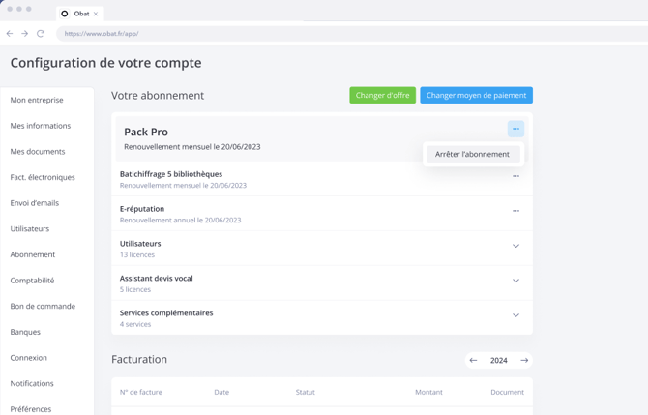Open Fact. électroniques in the sidebar

click(43, 177)
